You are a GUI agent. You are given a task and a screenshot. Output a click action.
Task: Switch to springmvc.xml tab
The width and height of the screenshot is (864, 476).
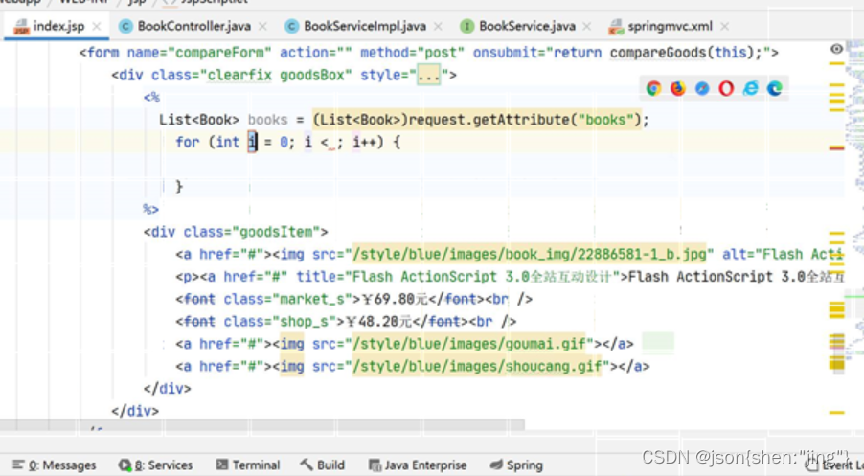pos(670,26)
